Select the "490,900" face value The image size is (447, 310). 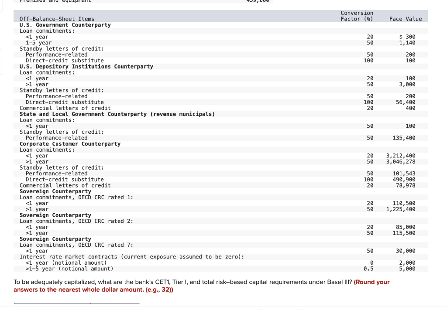(404, 180)
